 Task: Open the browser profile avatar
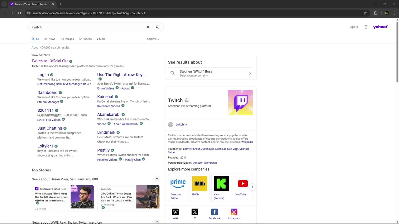click(x=387, y=13)
